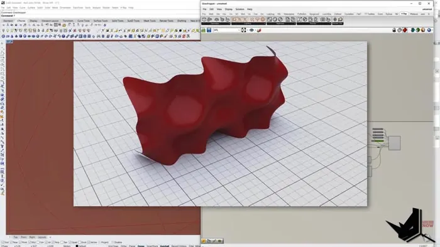Toggle SmartTrack in Rhino status bar
Image resolution: width=440 pixels, height=247 pixels.
152,246
